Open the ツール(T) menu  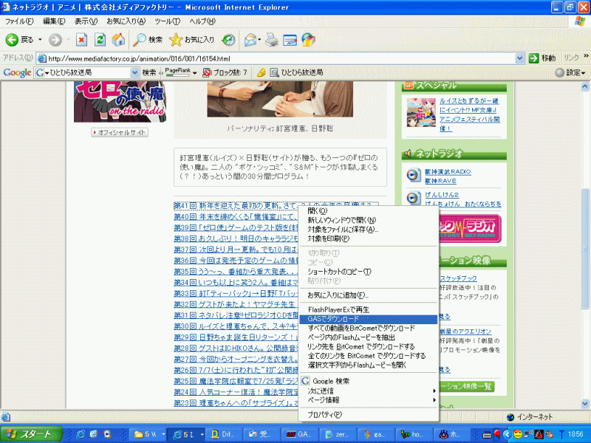coord(168,21)
